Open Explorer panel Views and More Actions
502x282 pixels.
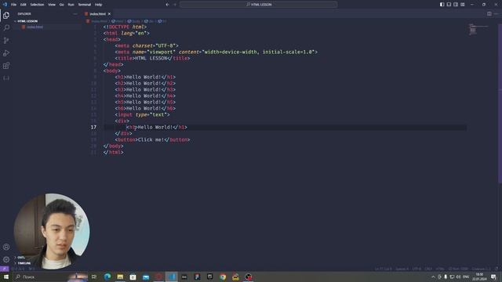tap(75, 14)
